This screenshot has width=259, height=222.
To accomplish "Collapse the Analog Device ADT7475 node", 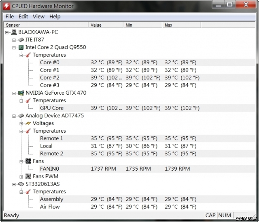I will tap(14, 116).
